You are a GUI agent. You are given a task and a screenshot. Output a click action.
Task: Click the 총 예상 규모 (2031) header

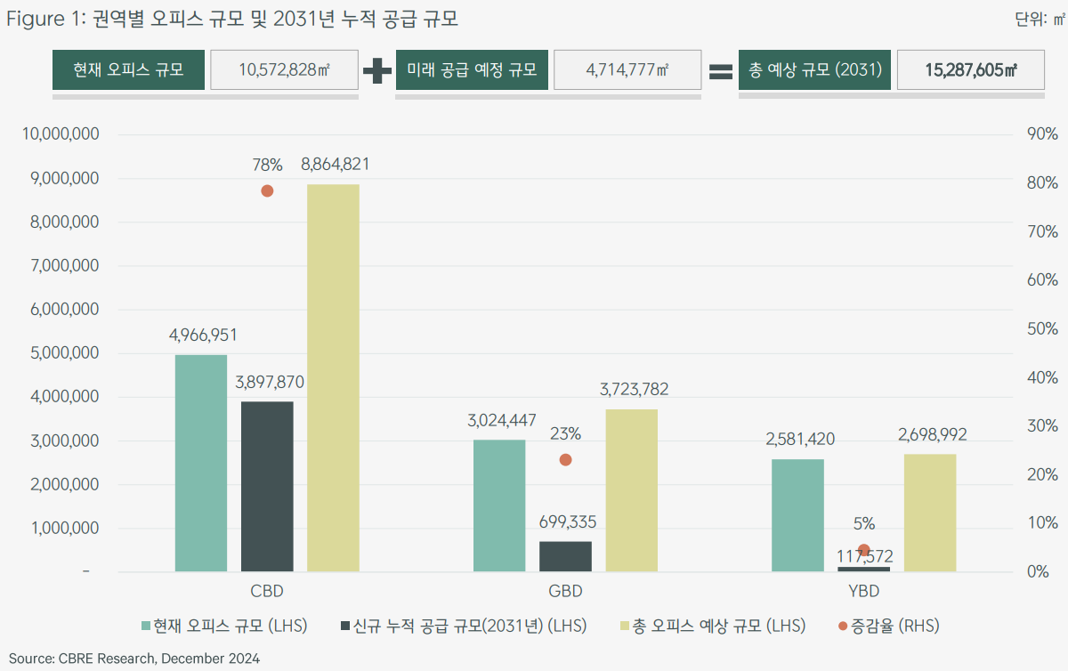tap(814, 69)
